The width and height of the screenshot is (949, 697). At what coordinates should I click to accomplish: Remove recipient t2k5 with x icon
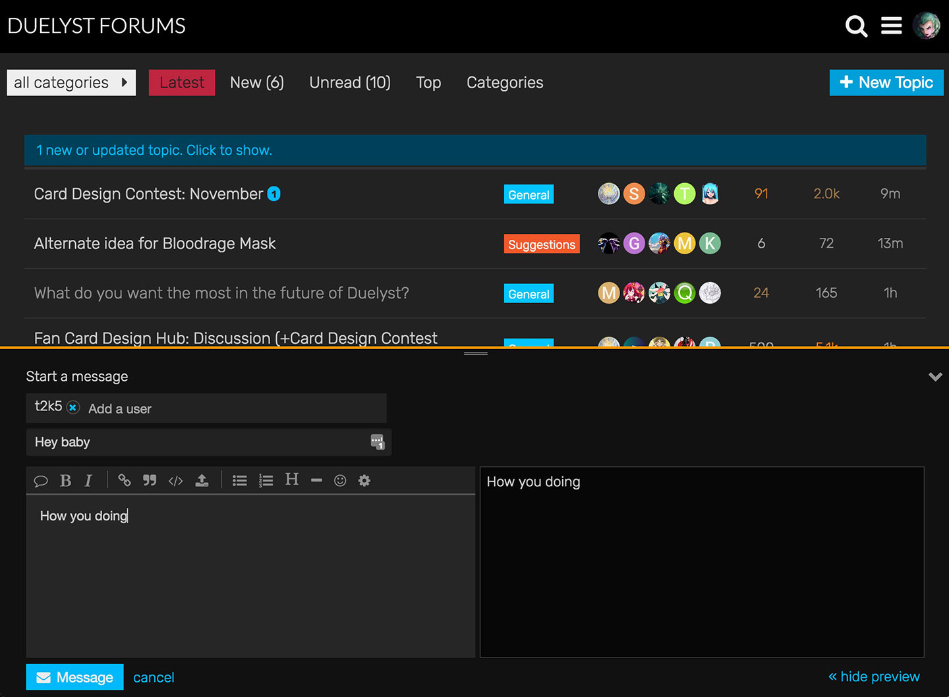[73, 408]
